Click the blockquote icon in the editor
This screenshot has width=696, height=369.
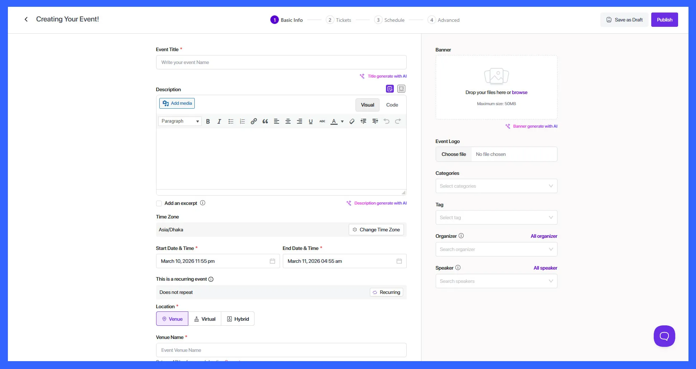tap(265, 122)
